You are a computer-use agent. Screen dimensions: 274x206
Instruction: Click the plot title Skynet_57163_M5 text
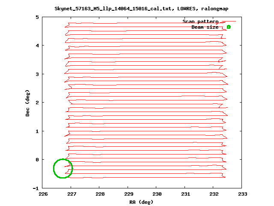click(x=141, y=9)
